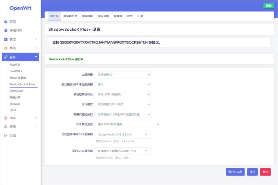Expand the 状态 sidebar chevron
The image size is (278, 185).
(36, 39)
